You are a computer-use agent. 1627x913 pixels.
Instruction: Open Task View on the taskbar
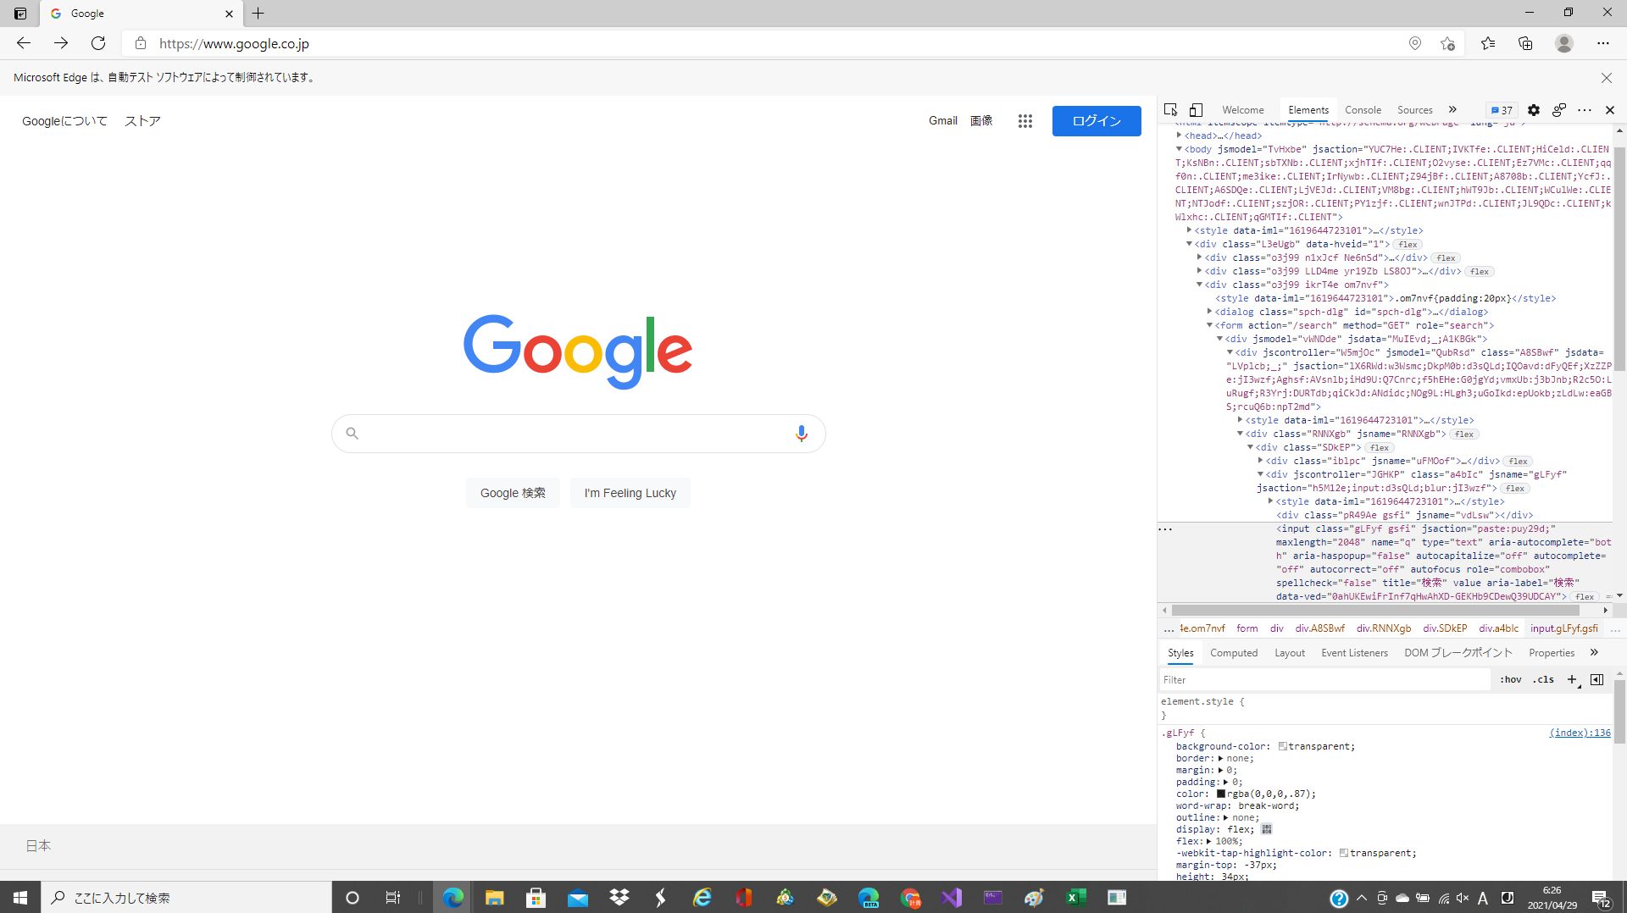(392, 898)
